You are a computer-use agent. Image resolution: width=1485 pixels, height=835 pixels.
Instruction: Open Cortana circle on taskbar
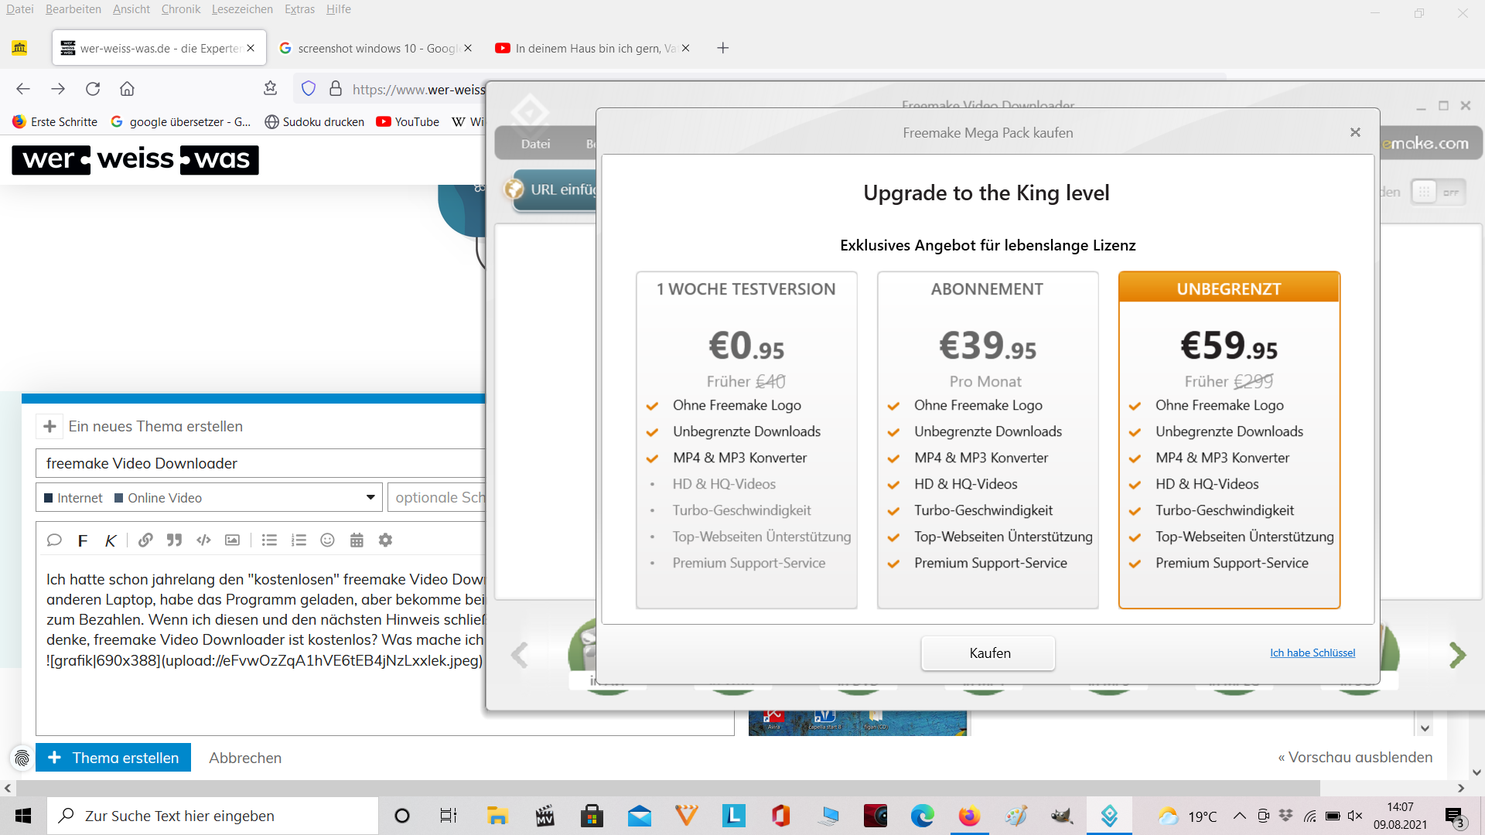pyautogui.click(x=402, y=816)
